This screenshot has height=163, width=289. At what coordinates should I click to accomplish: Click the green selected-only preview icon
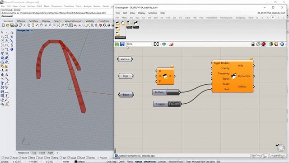(271, 44)
